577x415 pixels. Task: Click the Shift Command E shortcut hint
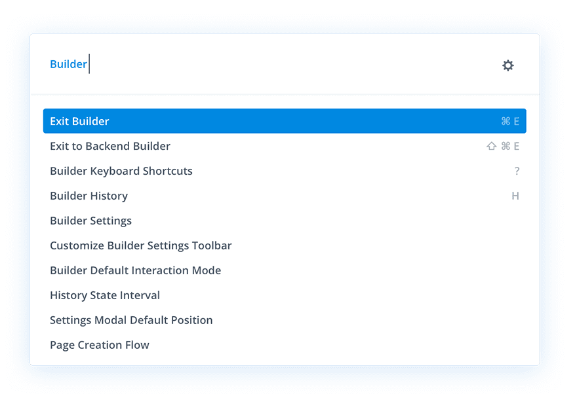pyautogui.click(x=503, y=146)
